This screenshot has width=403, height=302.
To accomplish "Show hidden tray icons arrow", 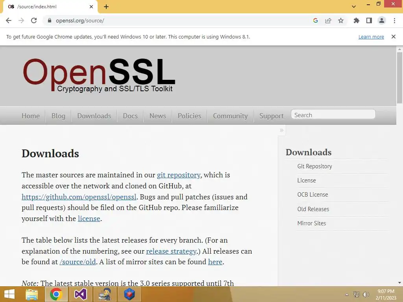I will click(347, 295).
